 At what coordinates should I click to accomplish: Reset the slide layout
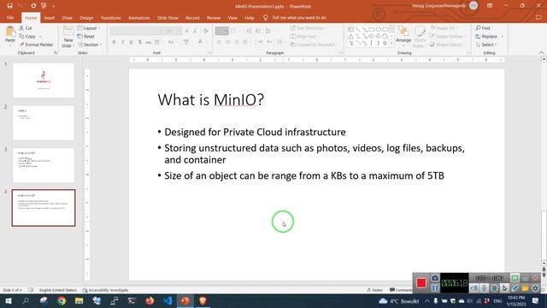click(85, 36)
